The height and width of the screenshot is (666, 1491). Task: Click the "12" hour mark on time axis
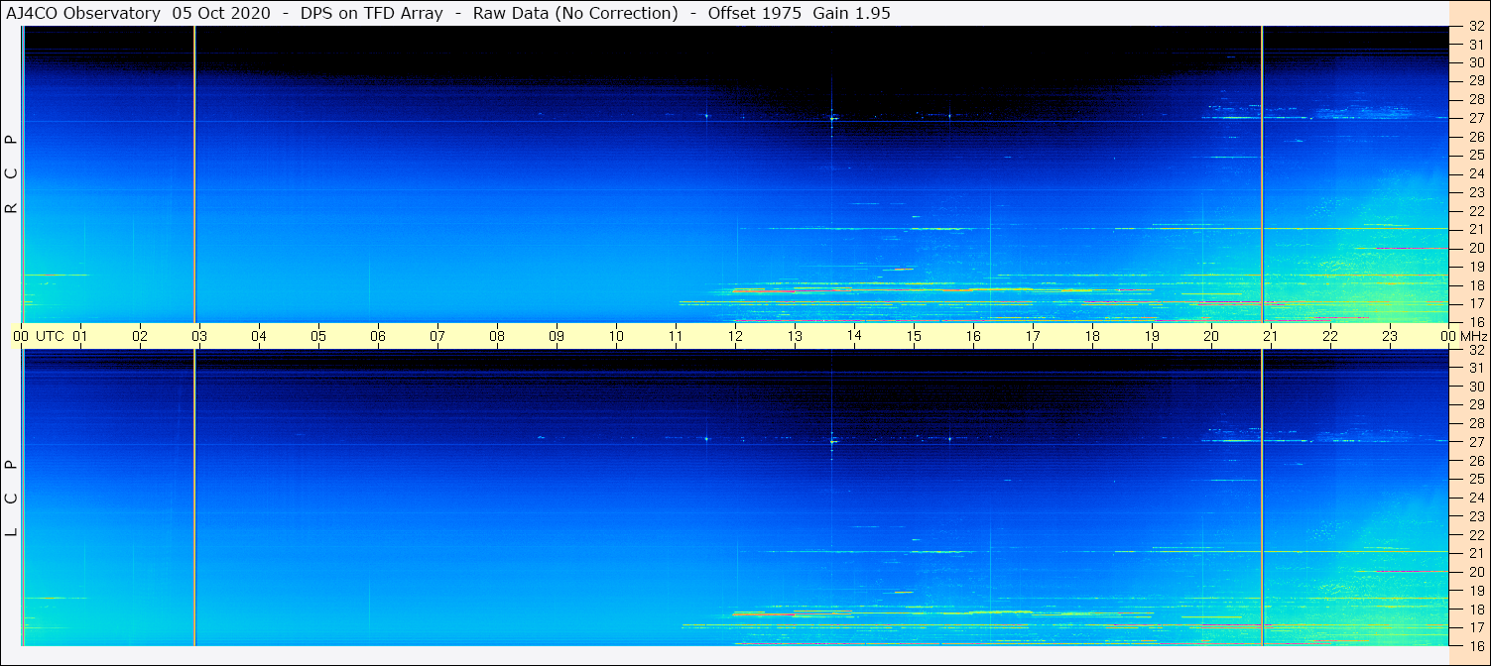735,336
